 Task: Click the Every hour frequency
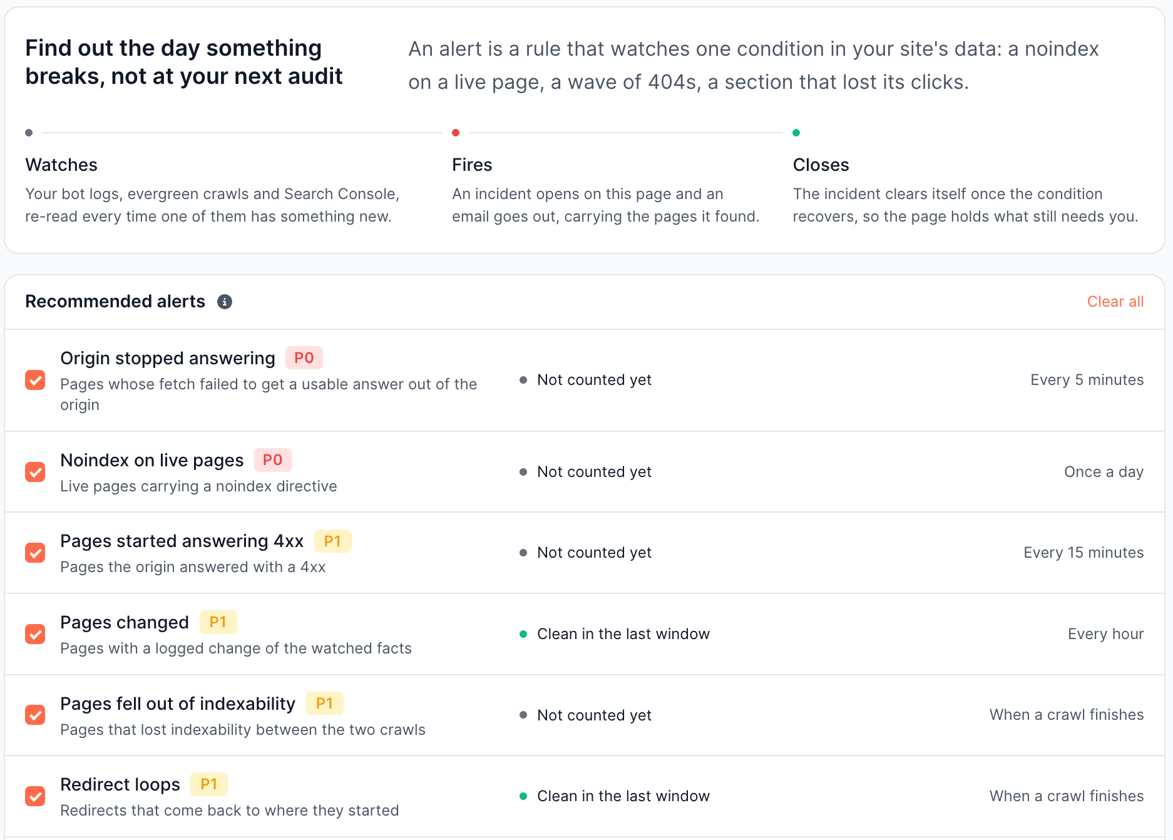1106,634
